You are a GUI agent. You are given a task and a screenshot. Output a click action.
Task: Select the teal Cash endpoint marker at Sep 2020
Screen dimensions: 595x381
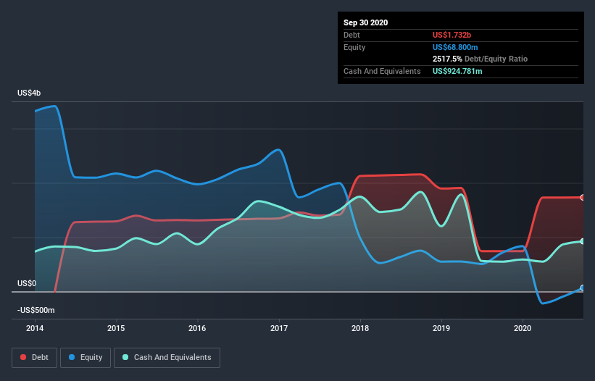coord(583,241)
